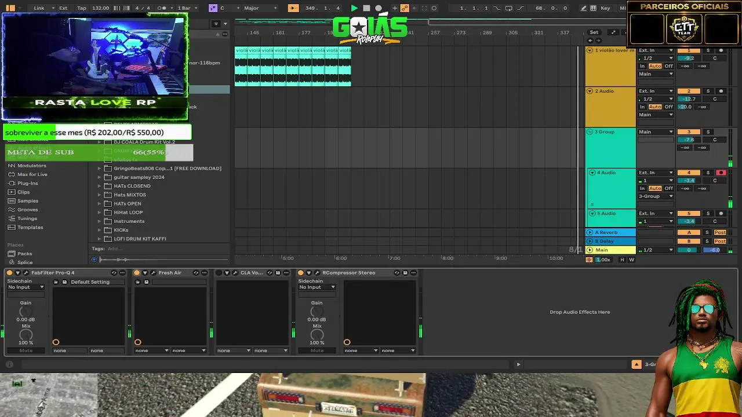Start playback with the Play button

pyautogui.click(x=354, y=8)
